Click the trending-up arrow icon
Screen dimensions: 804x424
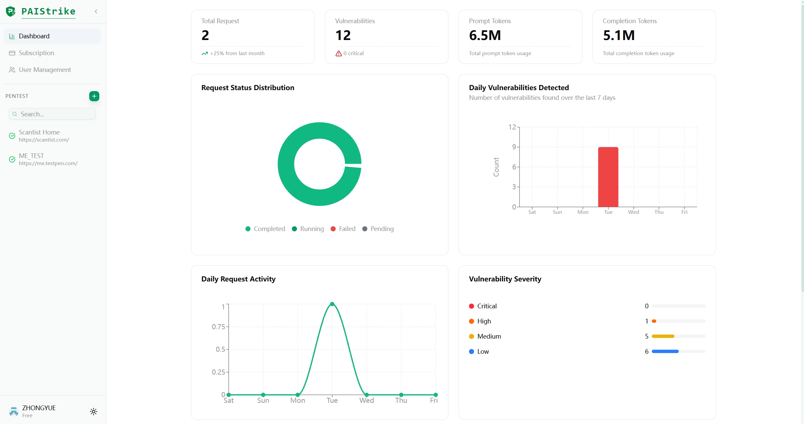pyautogui.click(x=204, y=53)
